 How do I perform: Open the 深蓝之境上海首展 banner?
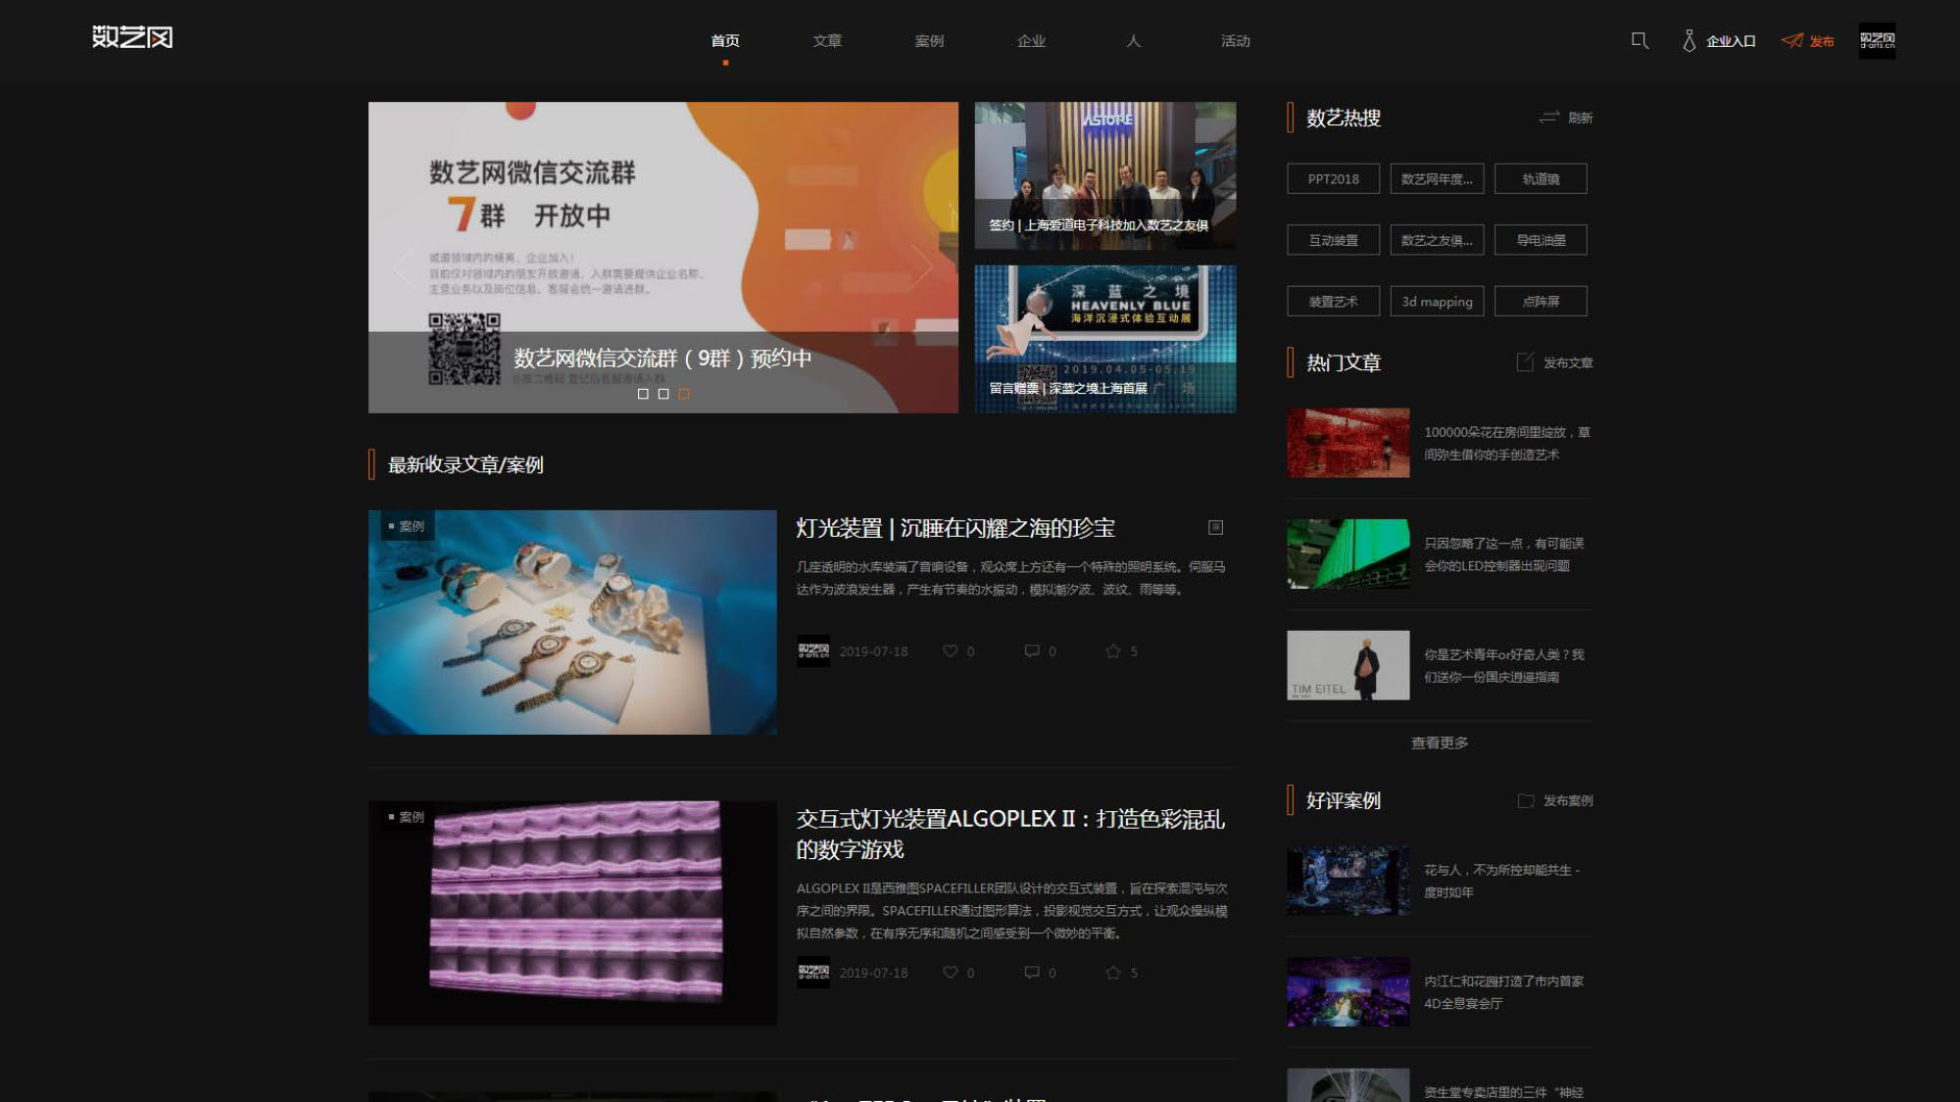(x=1104, y=339)
